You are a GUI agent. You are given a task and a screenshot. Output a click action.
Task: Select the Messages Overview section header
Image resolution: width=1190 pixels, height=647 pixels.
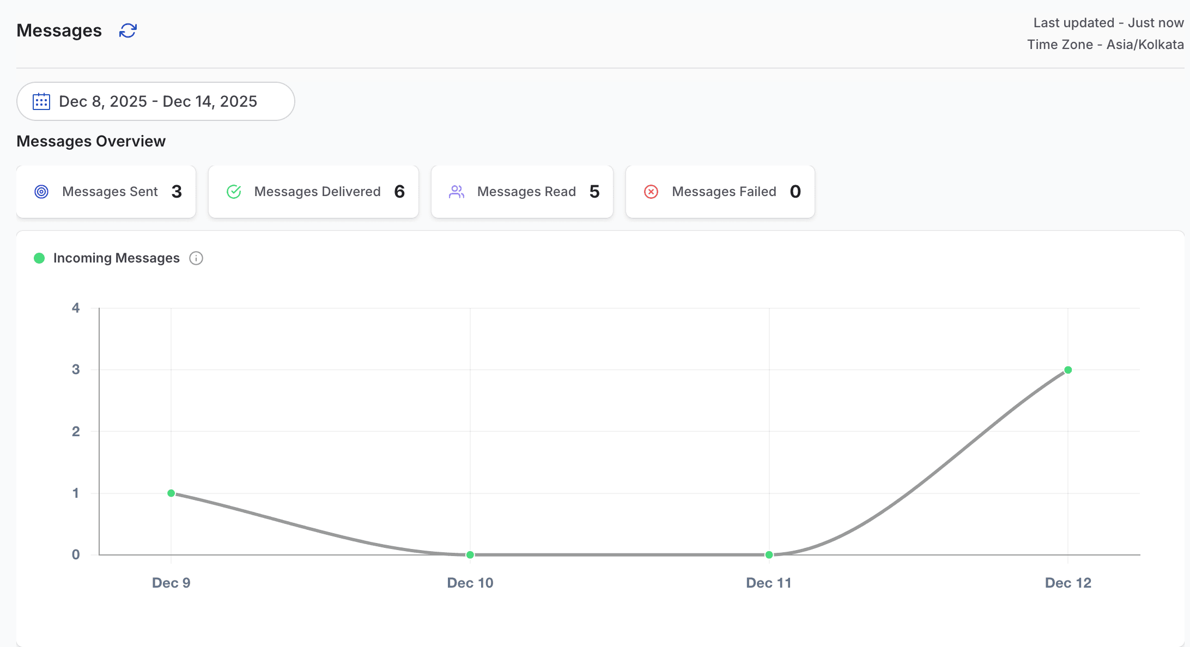[x=91, y=141]
